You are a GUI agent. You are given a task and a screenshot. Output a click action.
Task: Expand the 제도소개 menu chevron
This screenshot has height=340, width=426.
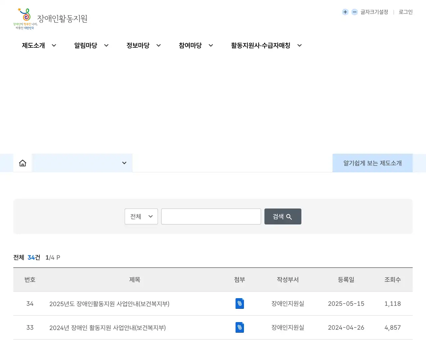click(54, 45)
